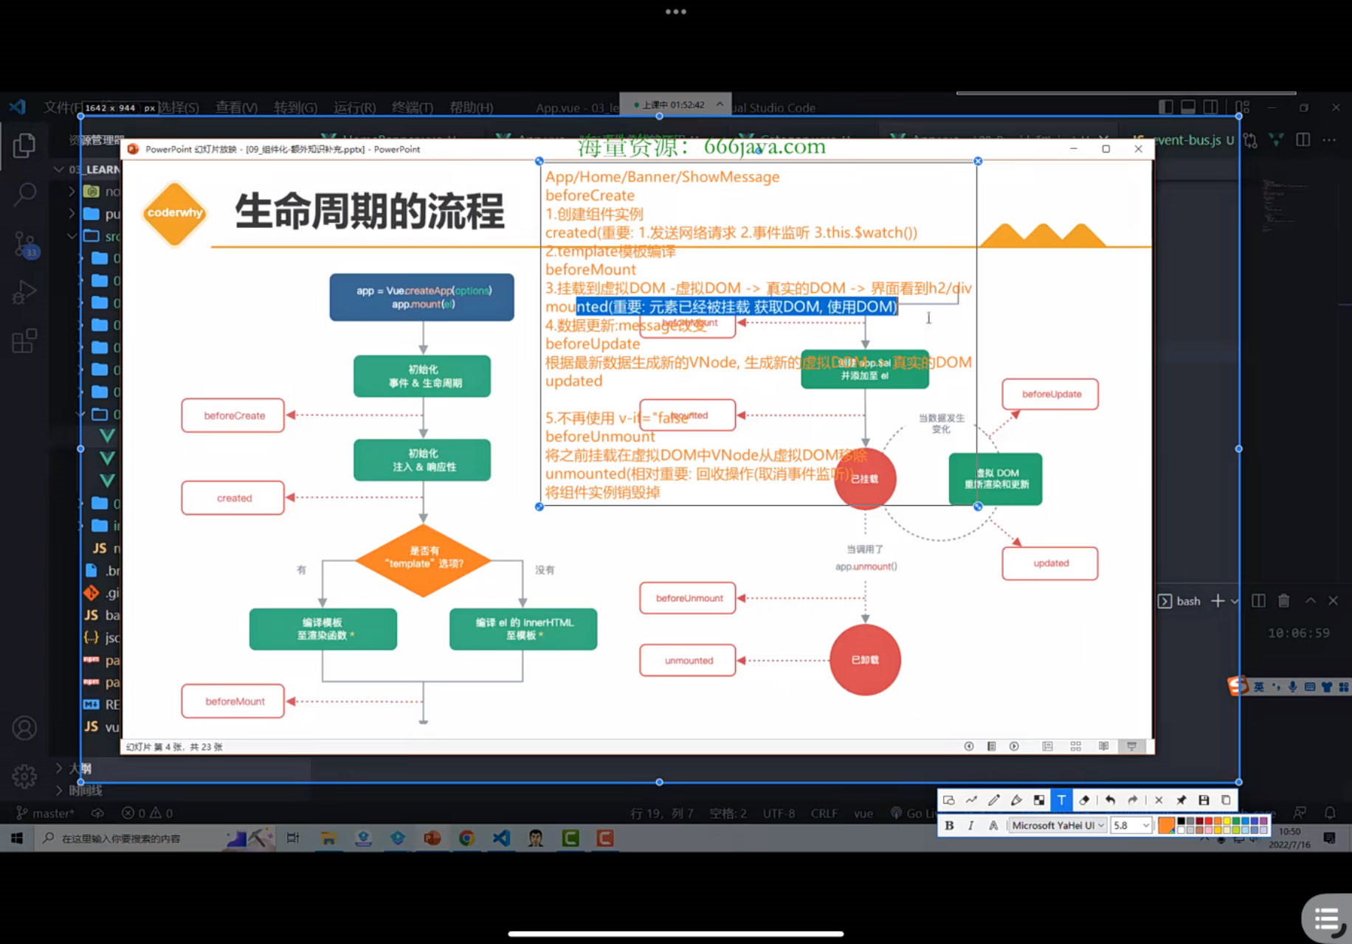
Task: Open changes compare icon in editor title bar
Action: tap(1250, 139)
